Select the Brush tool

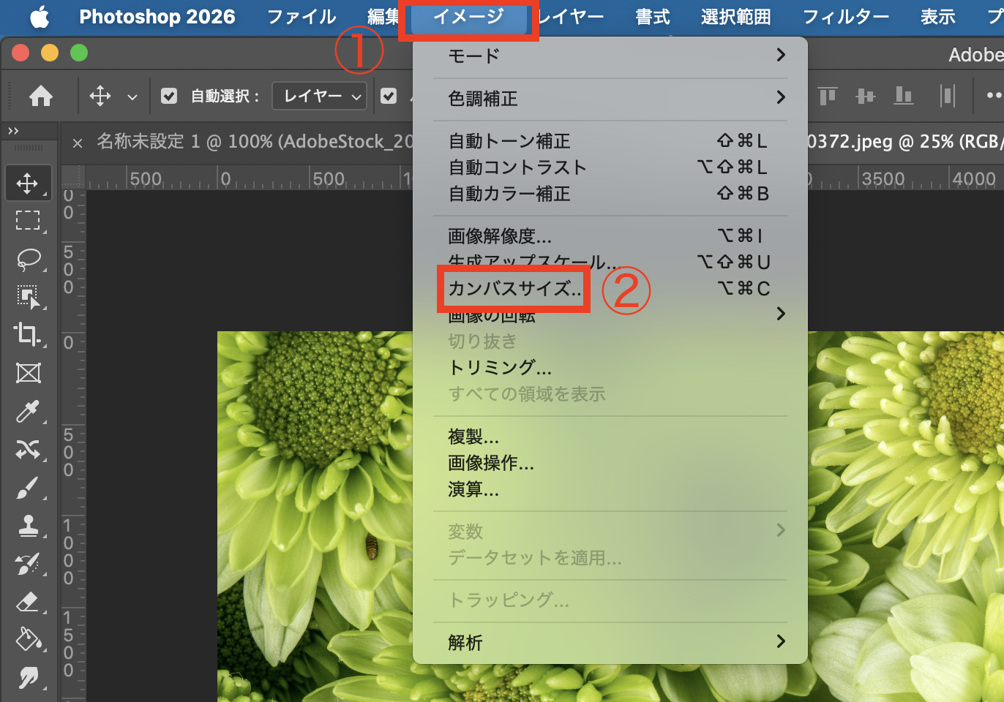tap(28, 488)
